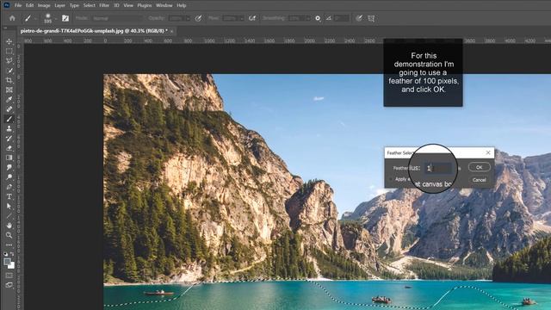Viewport: 551px width, 310px height.
Task: Click OK in Feather Selection dialog
Action: click(479, 167)
